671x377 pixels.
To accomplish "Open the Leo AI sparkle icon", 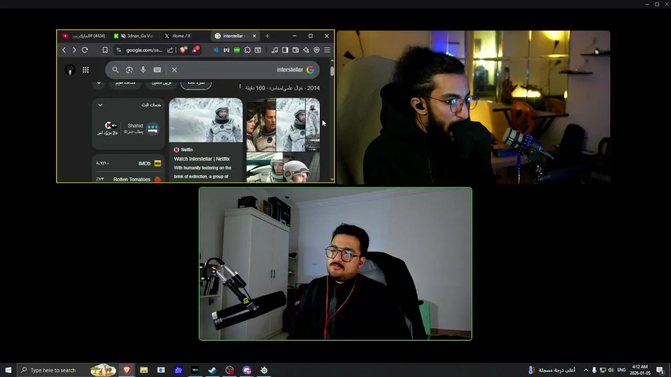I will [x=306, y=50].
